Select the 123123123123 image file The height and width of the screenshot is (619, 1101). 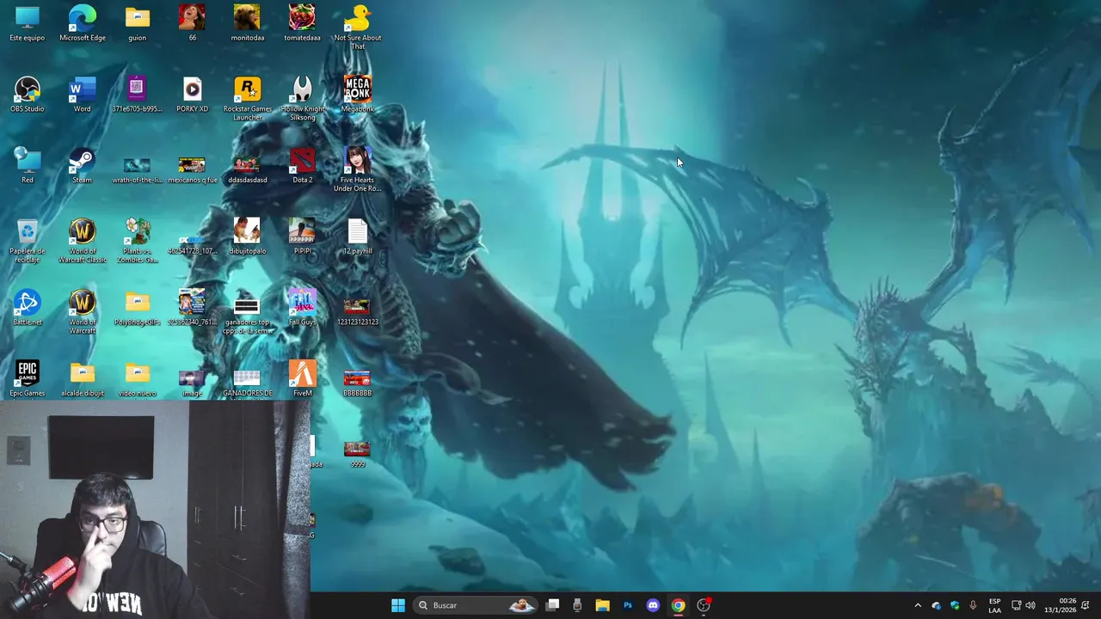coord(357,311)
